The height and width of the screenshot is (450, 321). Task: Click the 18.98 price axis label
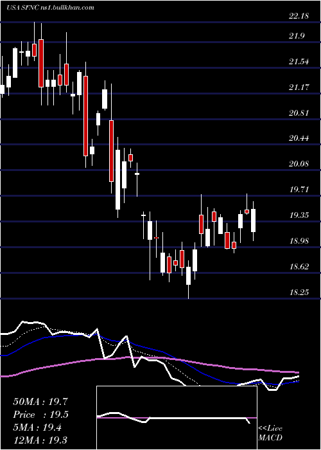coord(299,241)
